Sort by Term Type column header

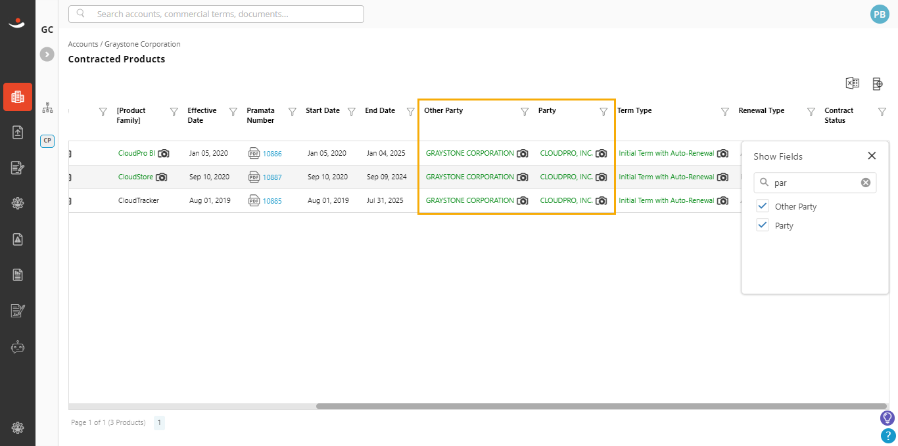click(x=634, y=110)
